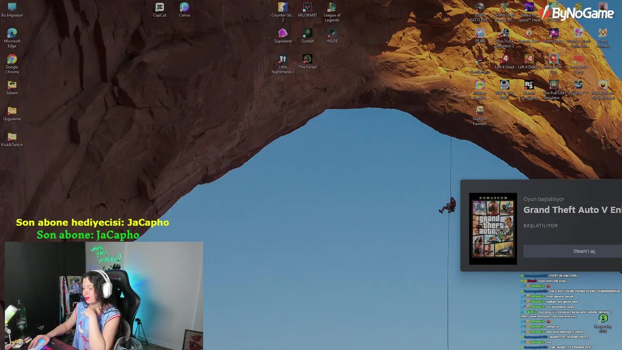Select the League of Legends icon
The image size is (622, 350).
[x=332, y=12]
